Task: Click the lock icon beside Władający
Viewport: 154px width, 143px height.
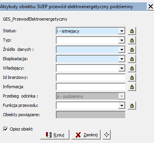Action: 132,68
